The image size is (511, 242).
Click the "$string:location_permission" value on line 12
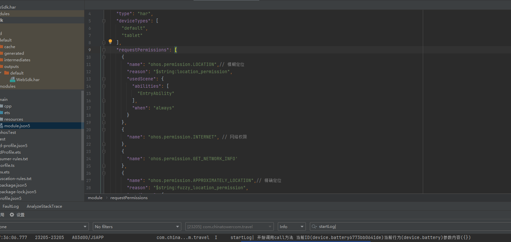pos(192,72)
